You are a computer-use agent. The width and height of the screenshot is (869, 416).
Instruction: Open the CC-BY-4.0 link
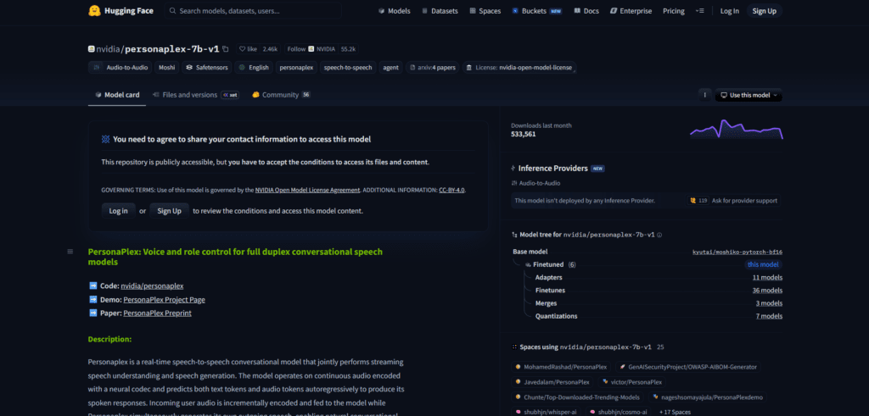451,190
